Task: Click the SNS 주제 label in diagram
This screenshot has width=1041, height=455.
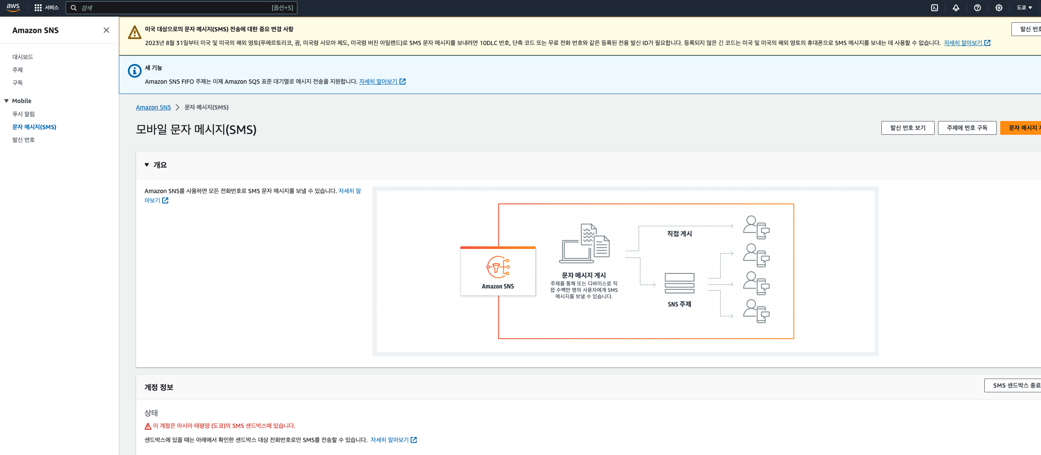Action: (679, 304)
